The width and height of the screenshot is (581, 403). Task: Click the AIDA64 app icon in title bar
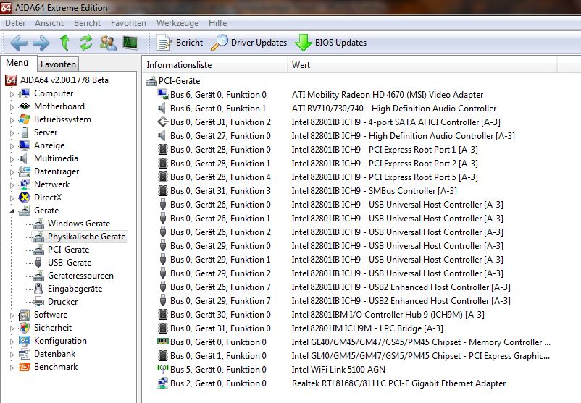(7, 7)
